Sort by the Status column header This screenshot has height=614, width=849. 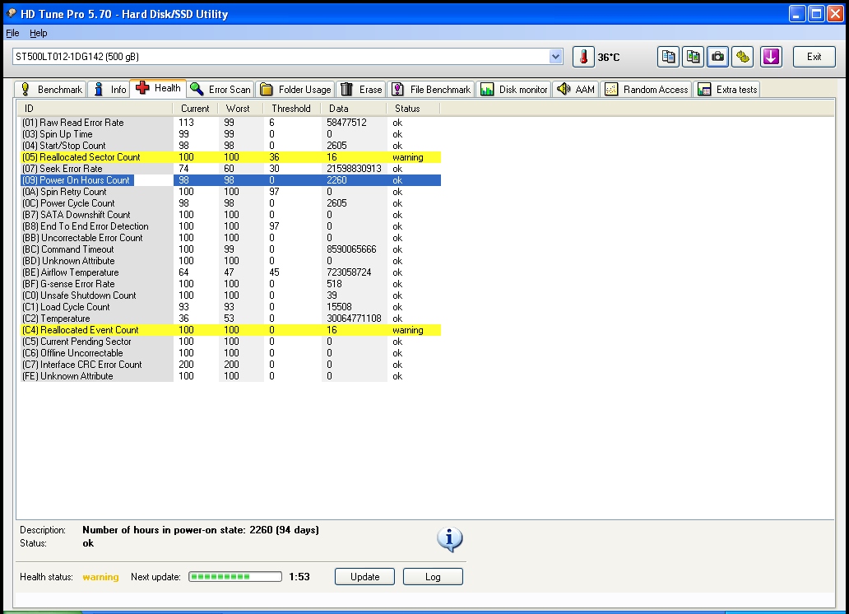(414, 109)
